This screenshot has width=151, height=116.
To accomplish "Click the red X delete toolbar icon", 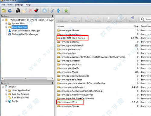I will point(31,11).
